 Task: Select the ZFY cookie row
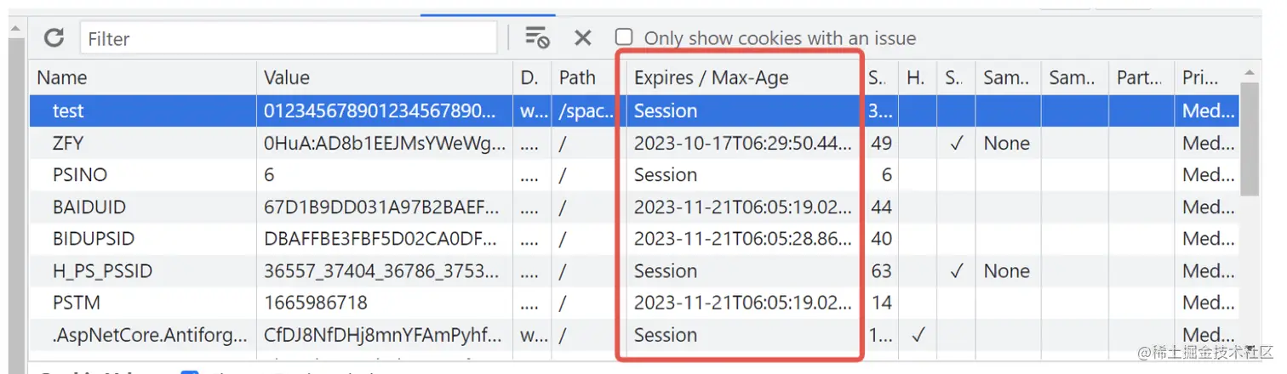pos(68,143)
